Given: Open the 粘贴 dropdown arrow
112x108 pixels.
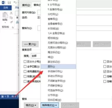Looking at the screenshot, I should click(x=5, y=23).
